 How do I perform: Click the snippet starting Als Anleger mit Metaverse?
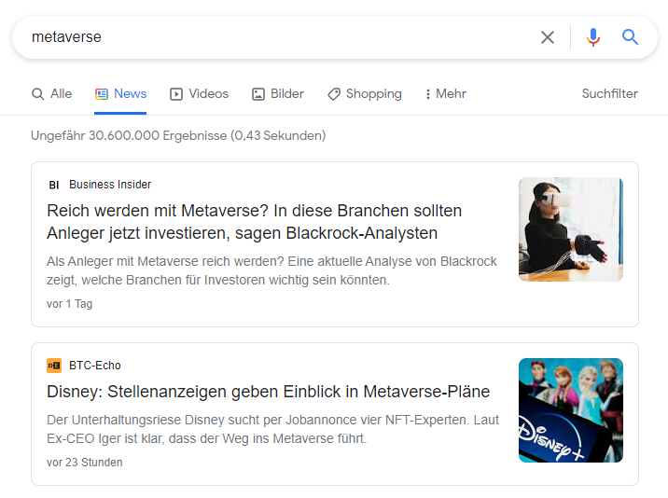[271, 270]
